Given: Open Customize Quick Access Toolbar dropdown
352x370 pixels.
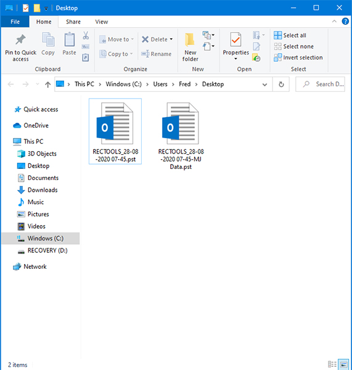Looking at the screenshot, I should 46,9.
